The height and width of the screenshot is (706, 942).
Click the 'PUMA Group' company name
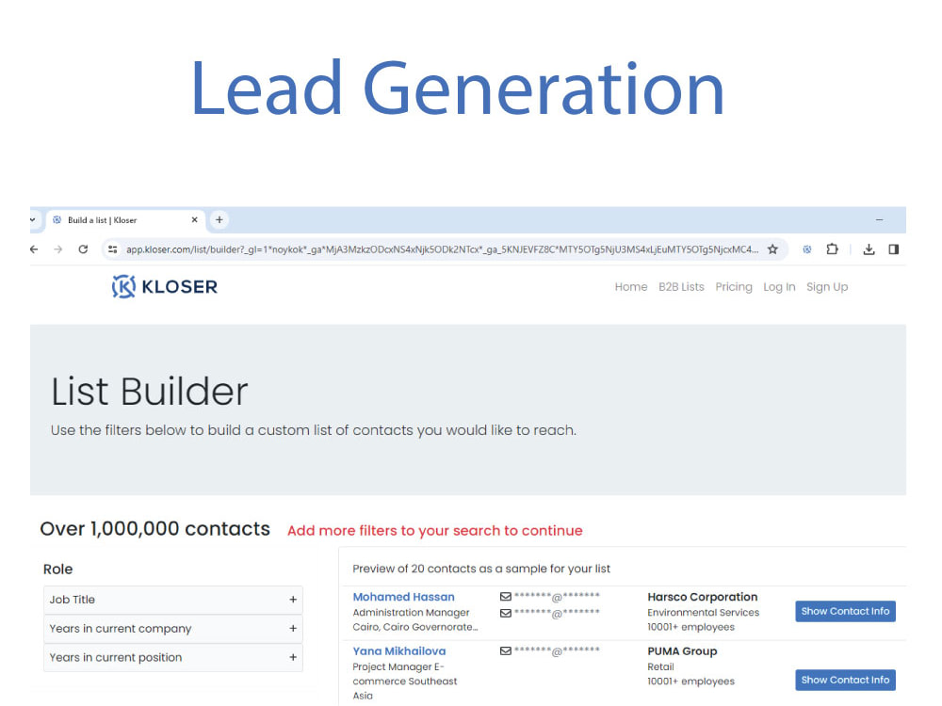[682, 650]
